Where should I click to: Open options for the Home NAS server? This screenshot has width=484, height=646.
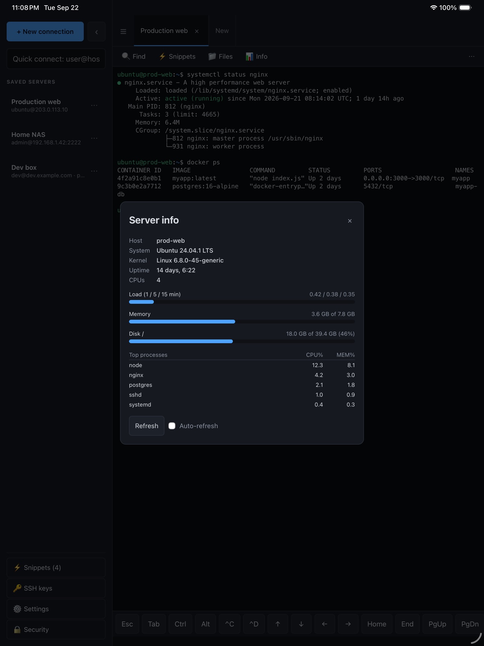[94, 138]
